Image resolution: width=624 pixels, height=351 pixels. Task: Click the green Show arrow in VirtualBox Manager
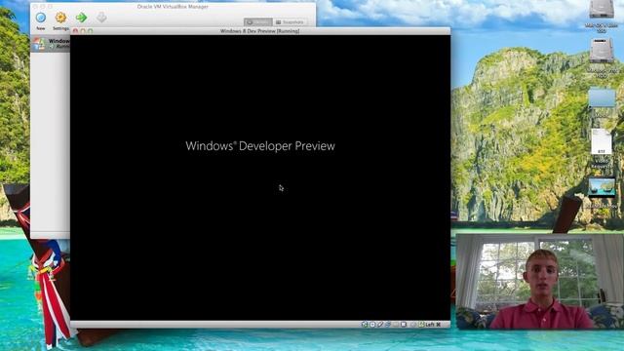click(x=81, y=18)
